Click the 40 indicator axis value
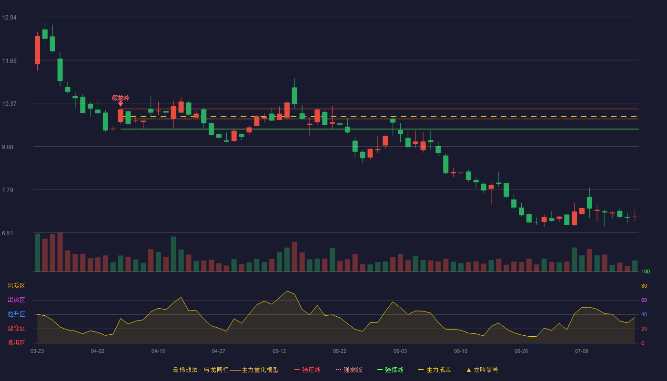Image resolution: width=667 pixels, height=381 pixels. [644, 314]
